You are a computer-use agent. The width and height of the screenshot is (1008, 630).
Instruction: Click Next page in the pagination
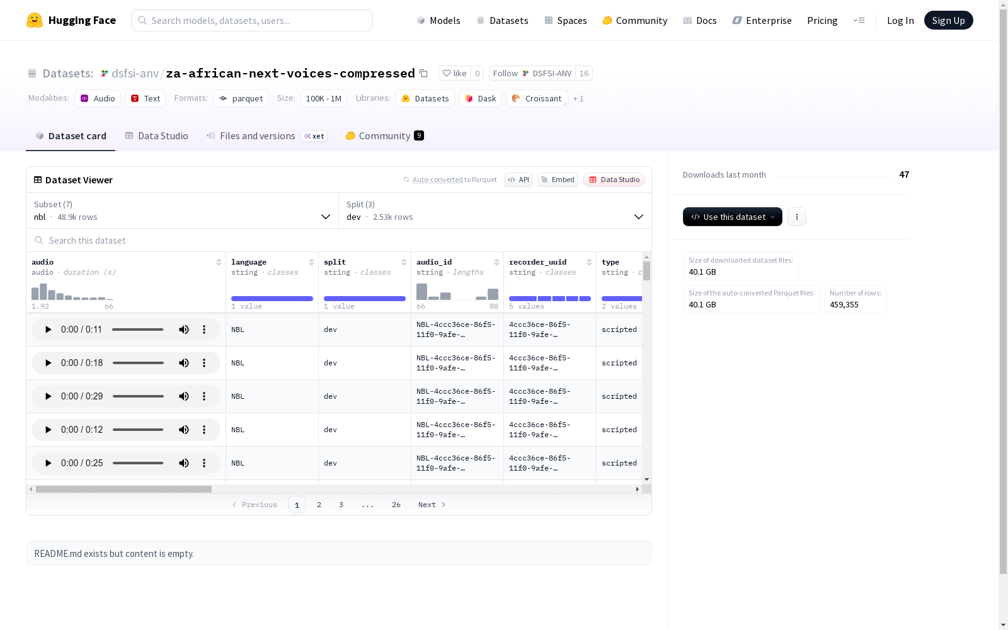432,505
